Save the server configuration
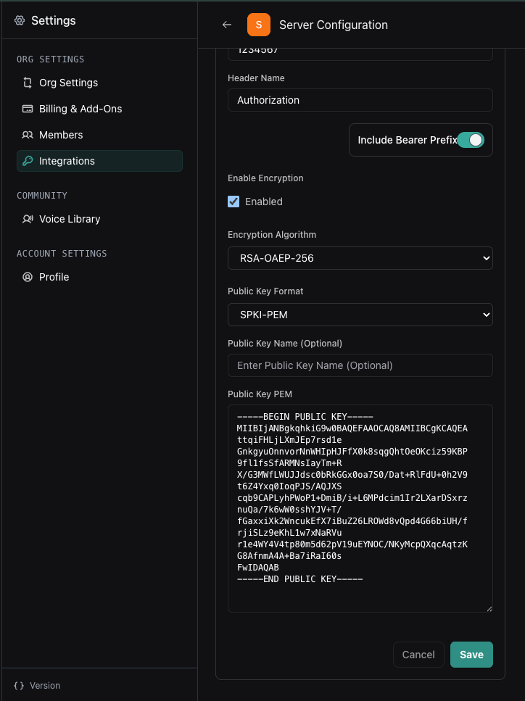The height and width of the screenshot is (701, 525). coord(471,655)
